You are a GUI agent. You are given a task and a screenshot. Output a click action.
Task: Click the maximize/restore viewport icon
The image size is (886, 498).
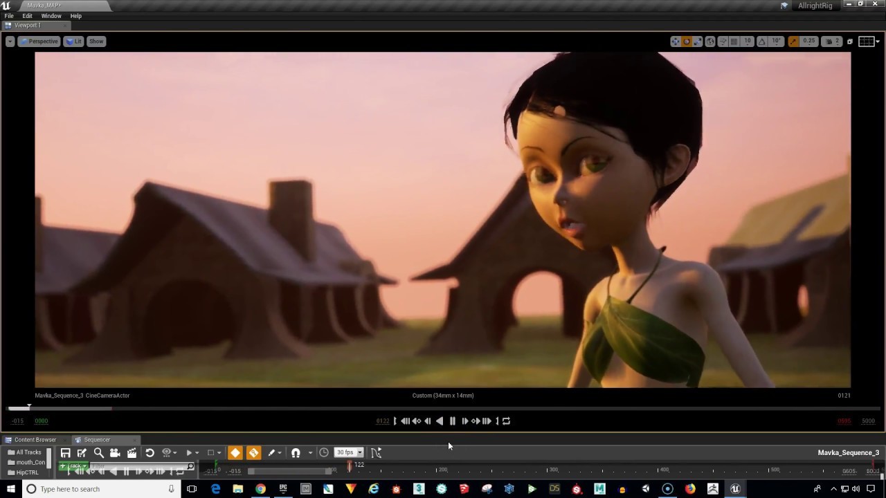click(x=850, y=41)
